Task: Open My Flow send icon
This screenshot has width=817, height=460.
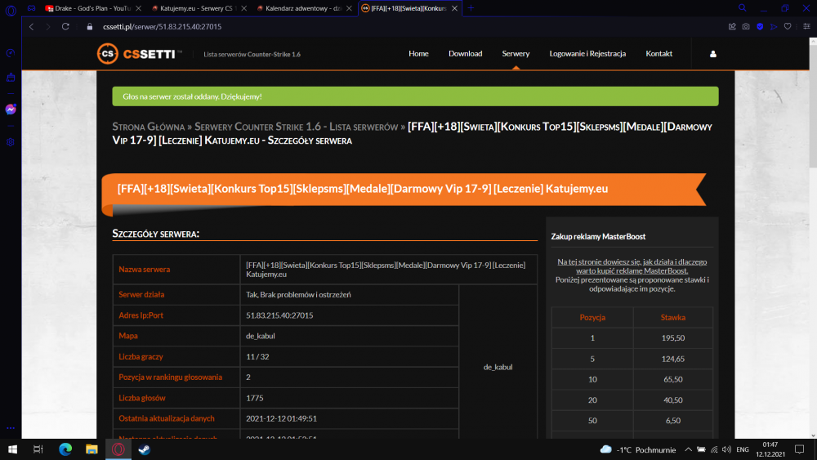Action: (774, 27)
